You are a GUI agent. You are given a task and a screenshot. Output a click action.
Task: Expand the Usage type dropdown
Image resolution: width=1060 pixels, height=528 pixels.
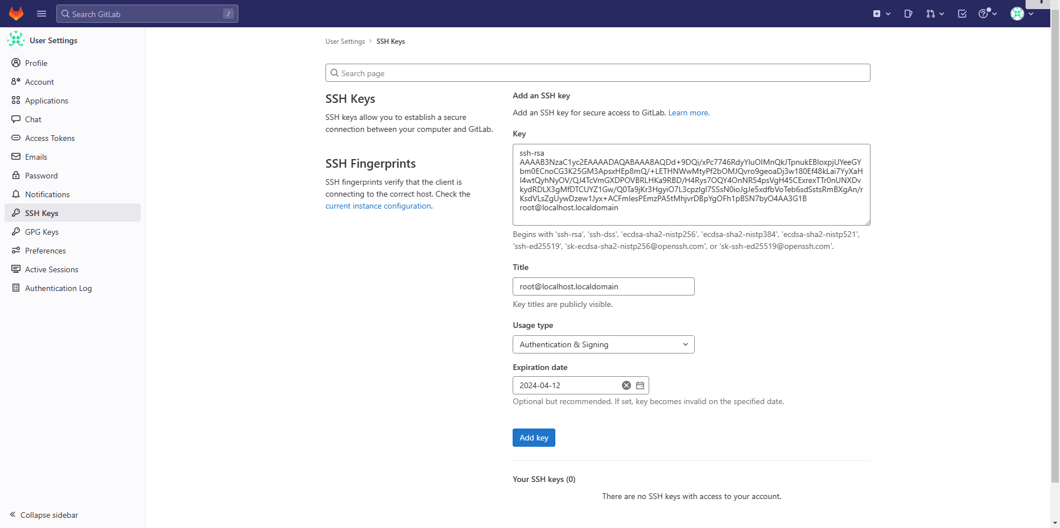(603, 344)
